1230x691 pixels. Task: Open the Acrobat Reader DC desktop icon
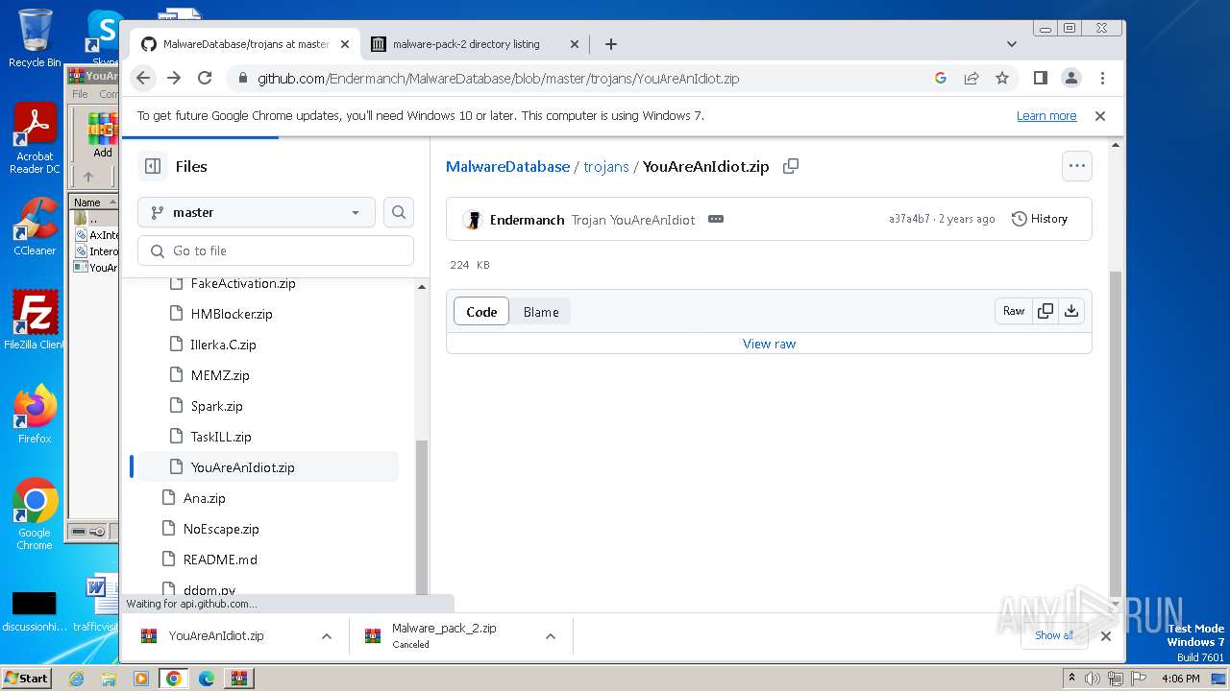[35, 138]
